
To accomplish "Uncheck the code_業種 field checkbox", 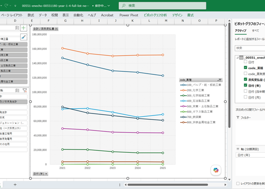I will (245, 68).
